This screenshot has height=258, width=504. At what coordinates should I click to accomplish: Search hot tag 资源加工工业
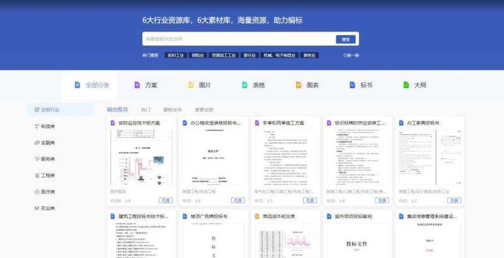click(x=224, y=55)
